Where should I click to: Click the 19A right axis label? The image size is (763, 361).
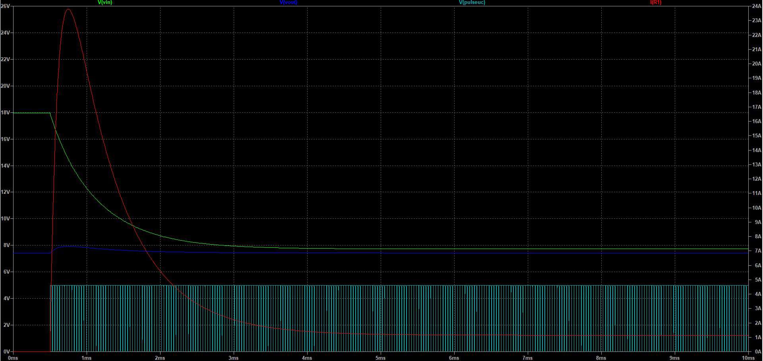click(x=757, y=78)
